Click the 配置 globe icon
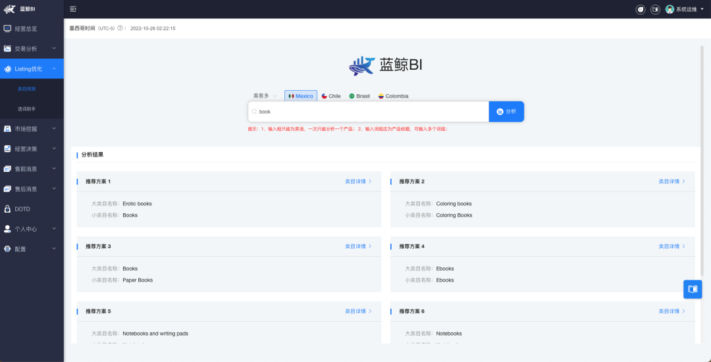 tap(7, 249)
